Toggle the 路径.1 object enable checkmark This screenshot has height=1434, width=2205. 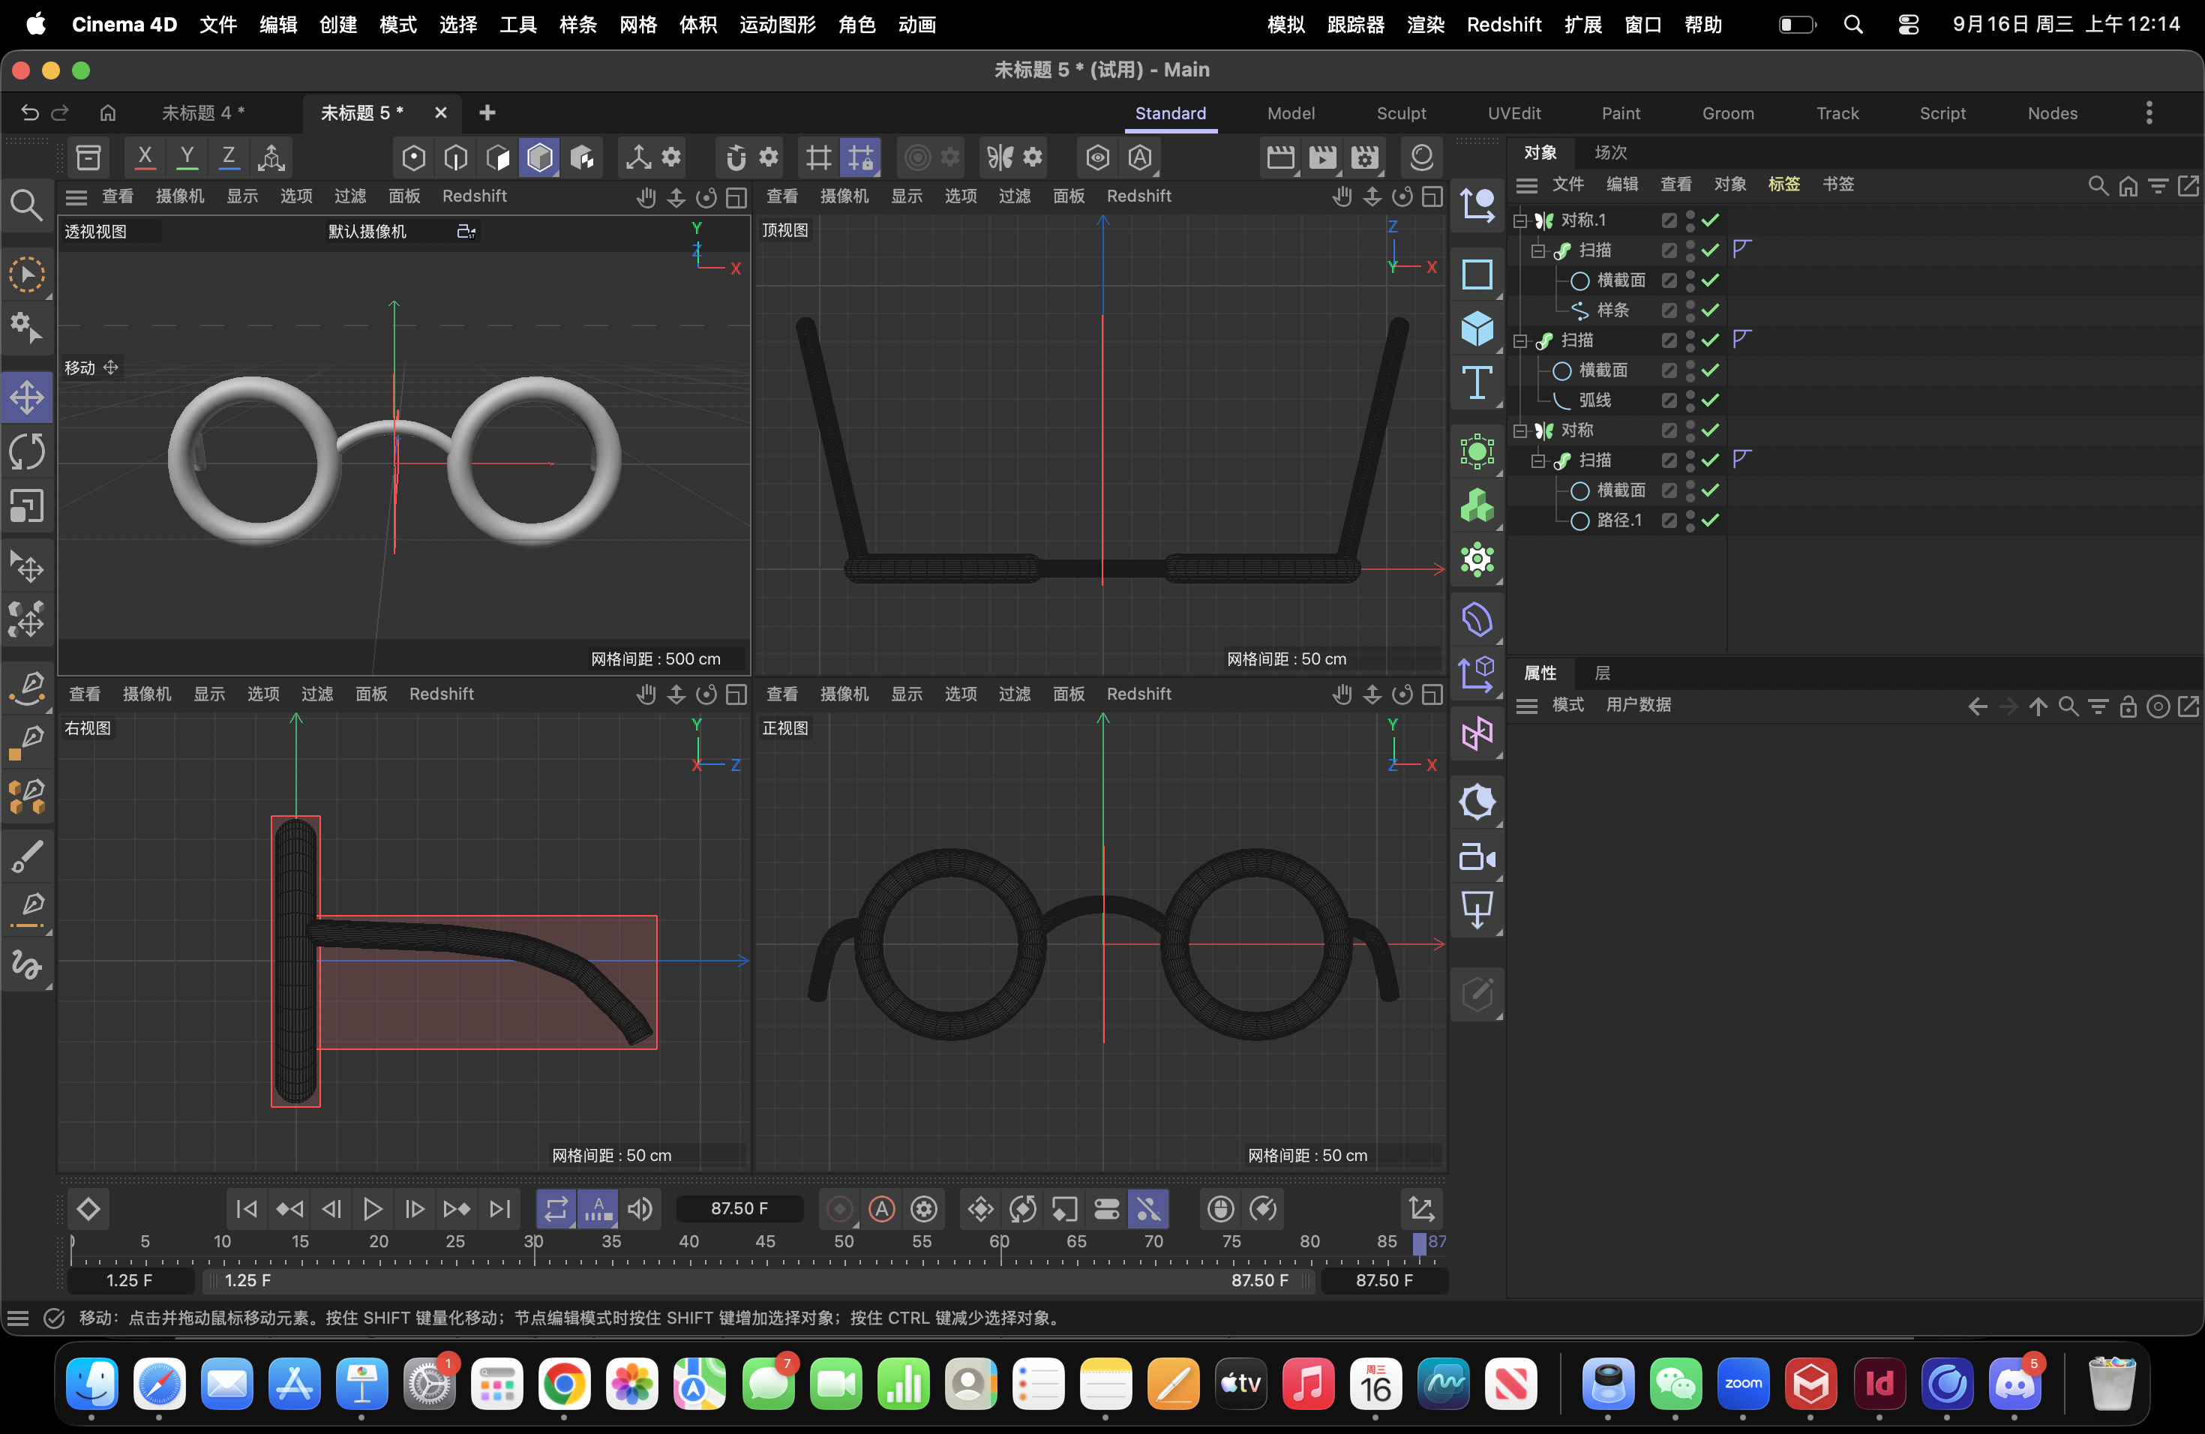coord(1710,520)
